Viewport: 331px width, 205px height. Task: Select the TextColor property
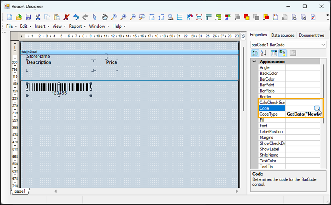pos(289,161)
